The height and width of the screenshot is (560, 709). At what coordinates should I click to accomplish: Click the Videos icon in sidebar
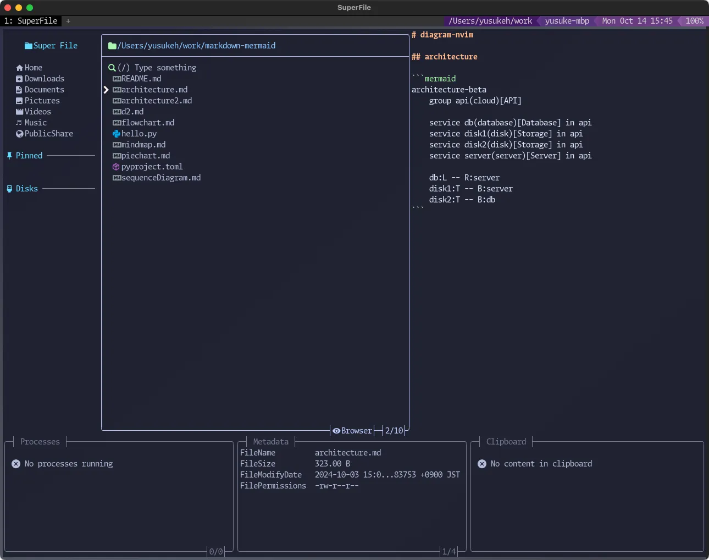(20, 112)
